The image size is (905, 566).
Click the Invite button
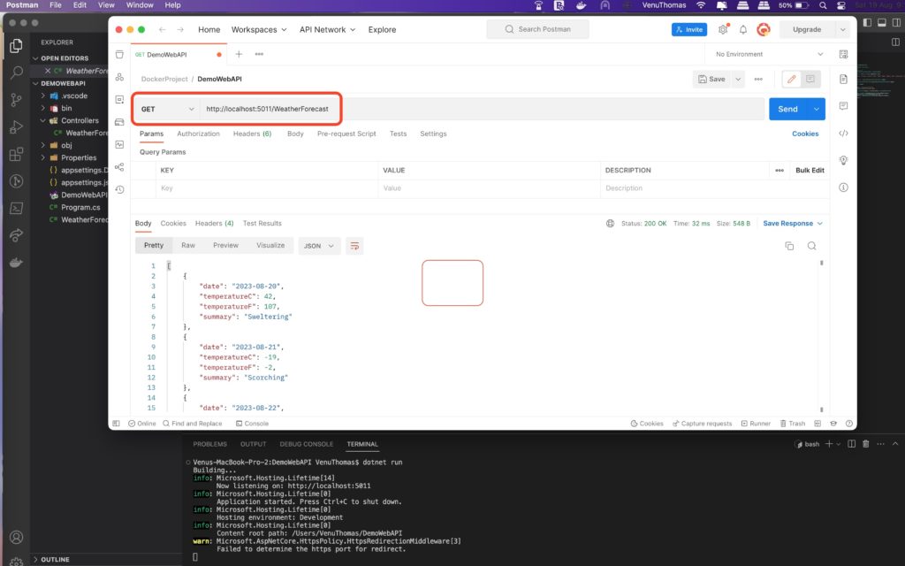[689, 29]
